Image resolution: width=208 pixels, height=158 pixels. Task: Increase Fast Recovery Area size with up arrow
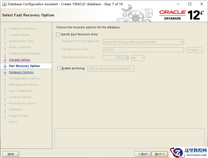pyautogui.click(x=126, y=57)
